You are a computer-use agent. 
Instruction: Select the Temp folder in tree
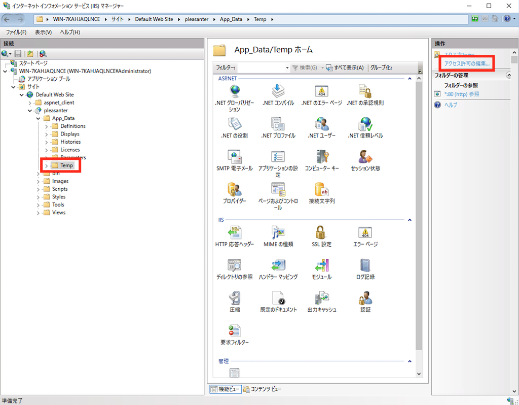point(66,165)
